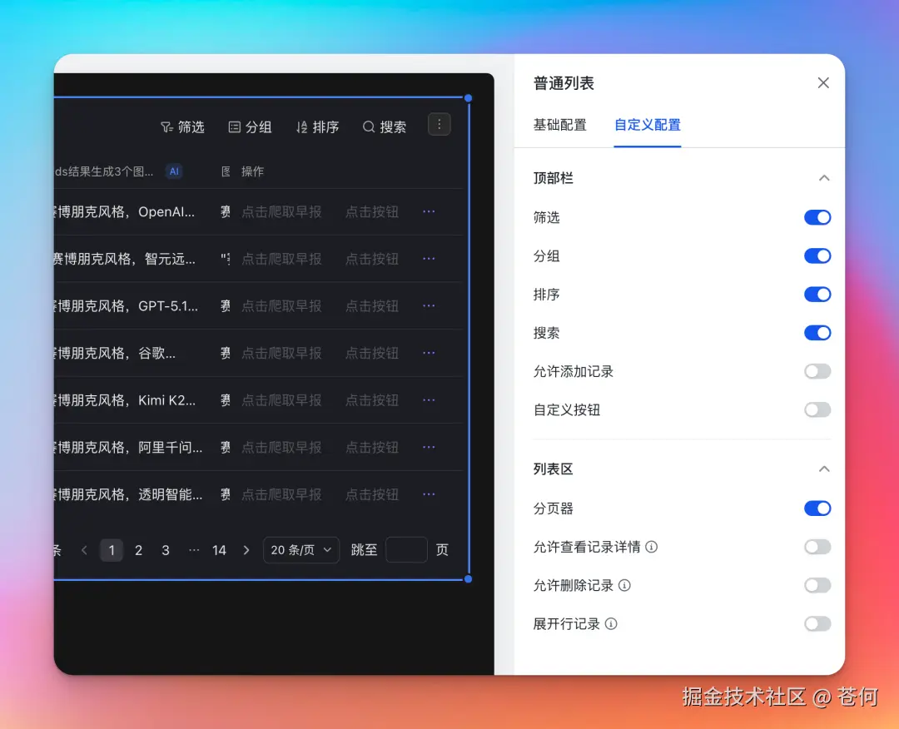This screenshot has height=729, width=899.
Task: Turn off the 分页器 toggle
Action: coord(817,508)
